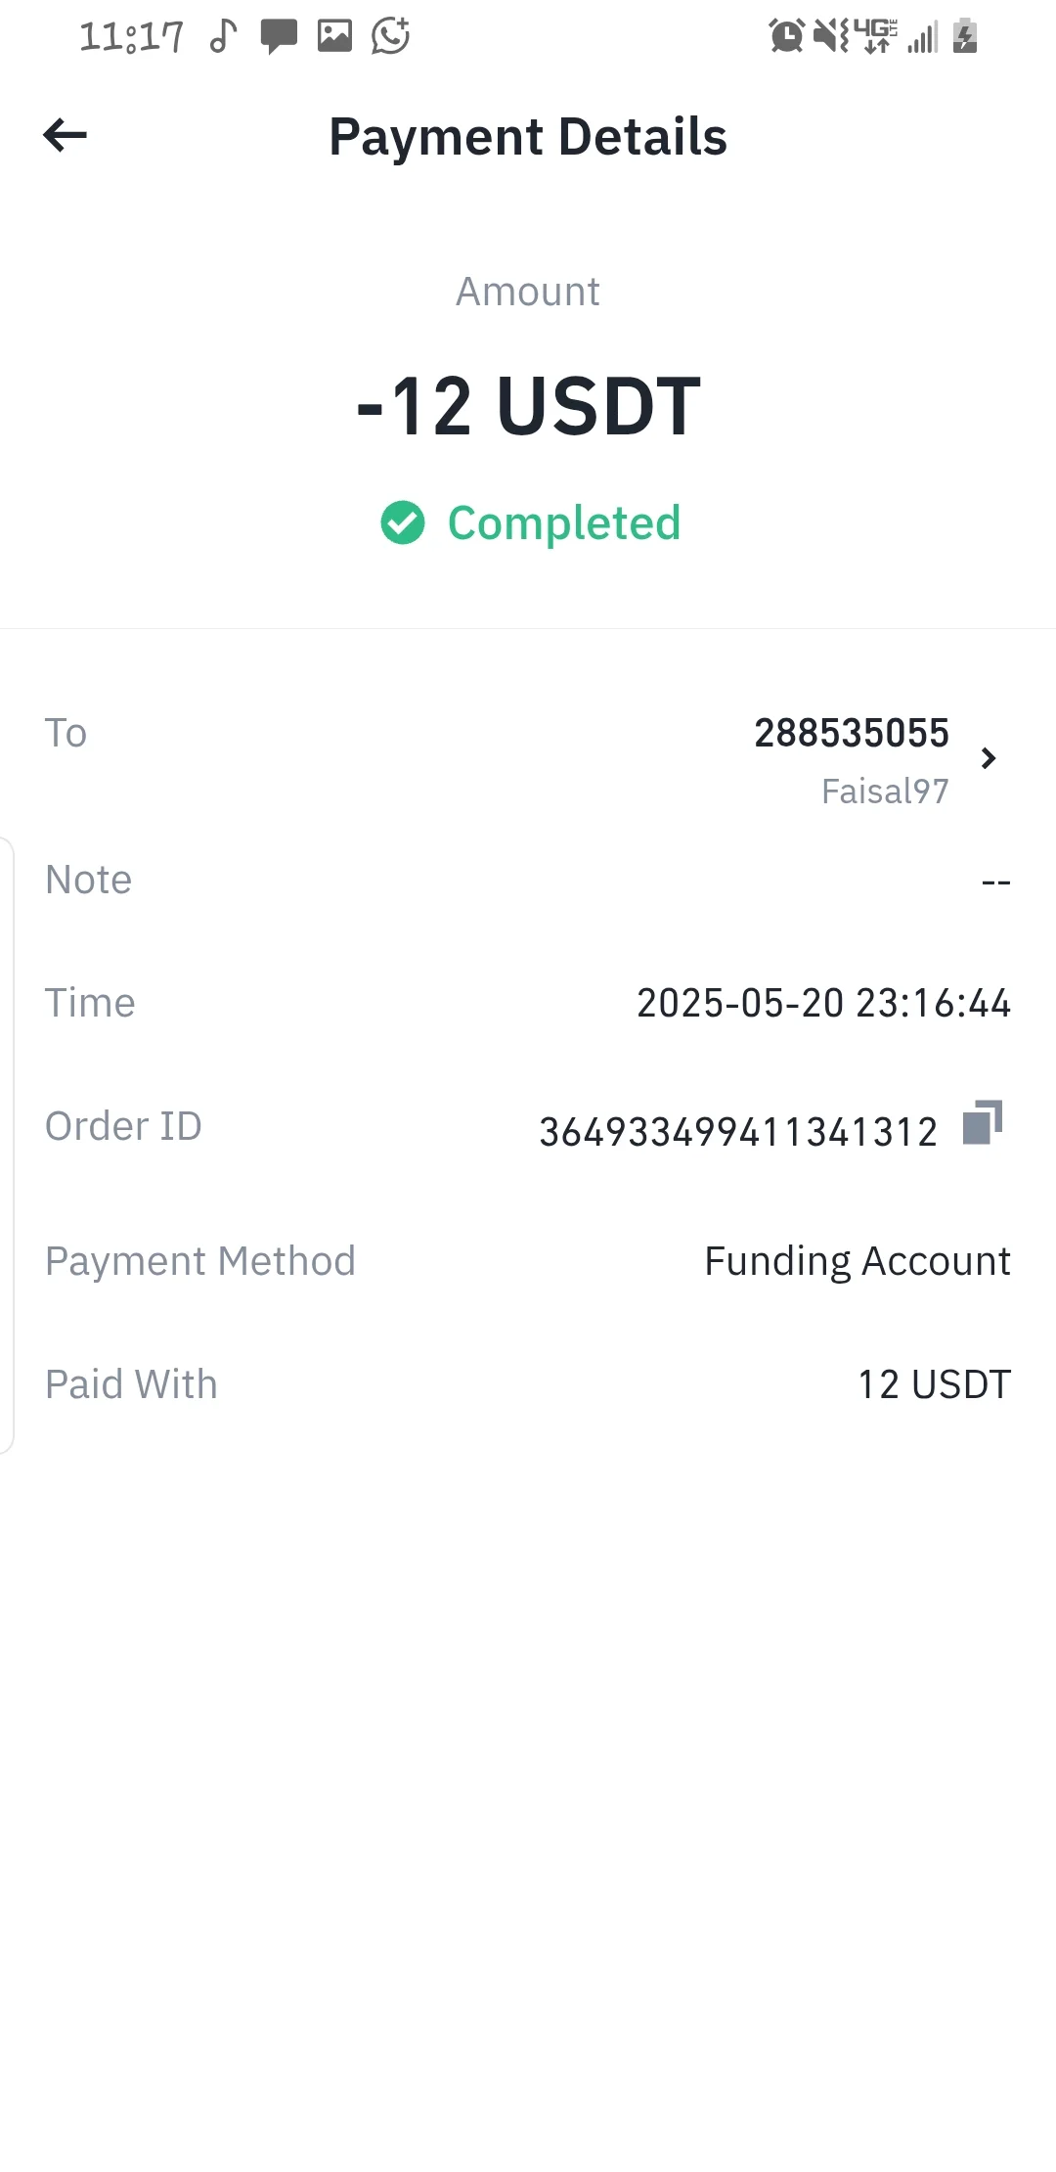Tap the battery charging icon

[x=965, y=36]
